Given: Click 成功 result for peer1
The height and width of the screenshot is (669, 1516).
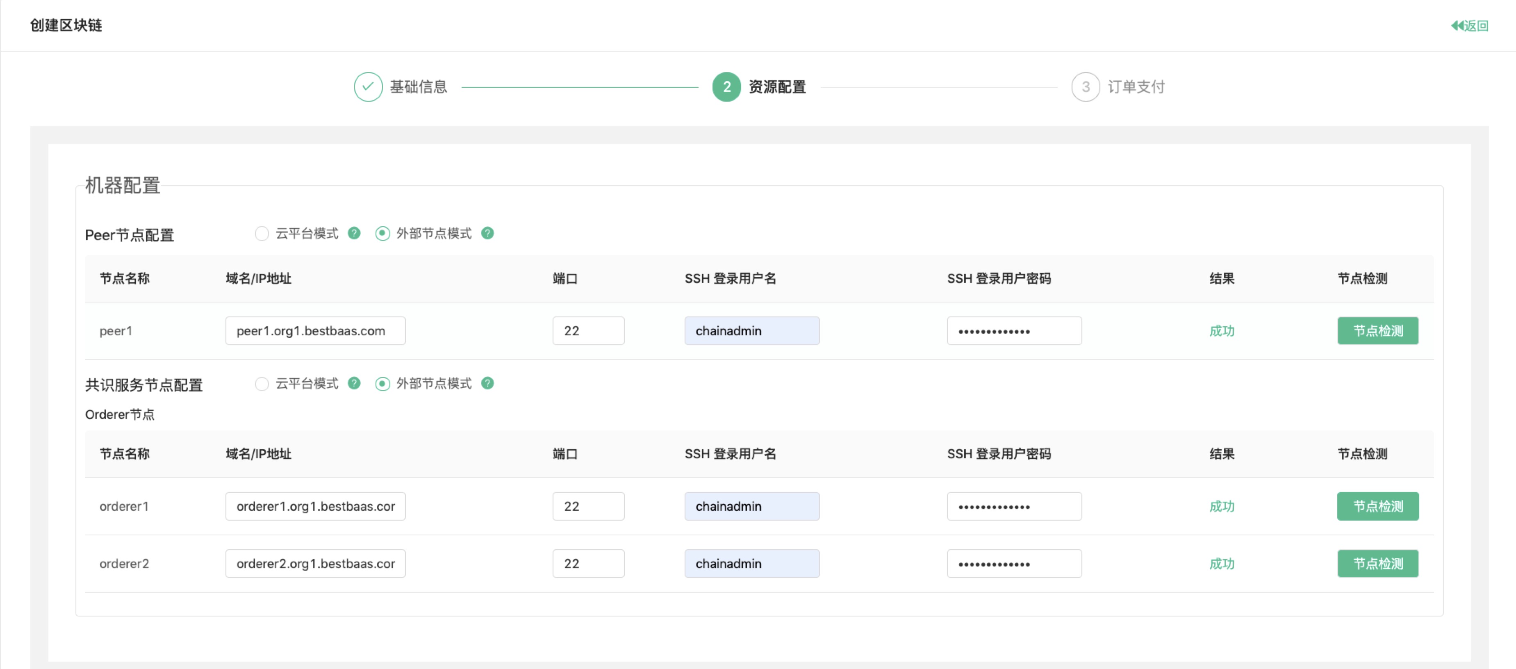Looking at the screenshot, I should tap(1222, 331).
